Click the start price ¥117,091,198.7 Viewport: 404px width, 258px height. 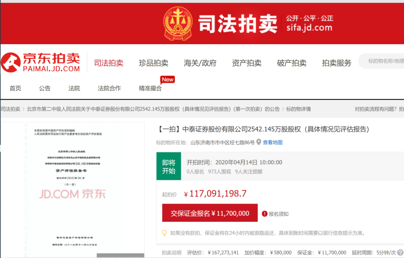coord(215,194)
